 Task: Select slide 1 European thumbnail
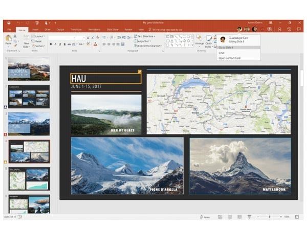29,69
